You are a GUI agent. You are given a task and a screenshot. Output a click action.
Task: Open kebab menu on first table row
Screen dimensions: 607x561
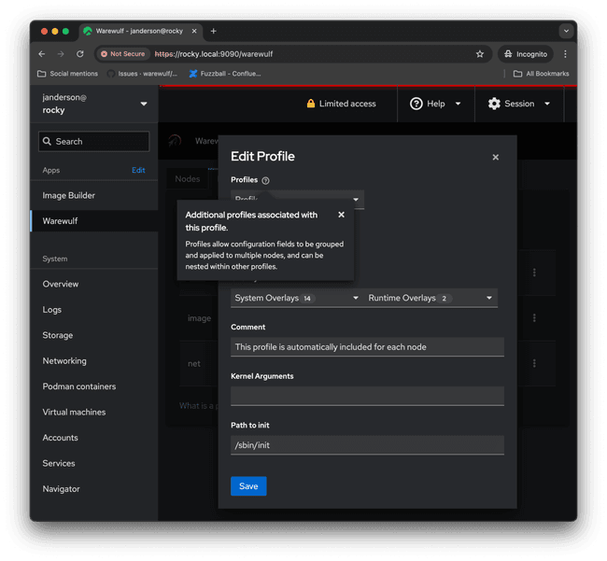coord(534,273)
